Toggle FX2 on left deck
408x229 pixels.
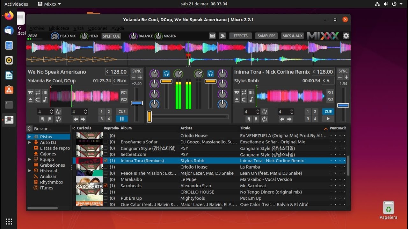124,100
